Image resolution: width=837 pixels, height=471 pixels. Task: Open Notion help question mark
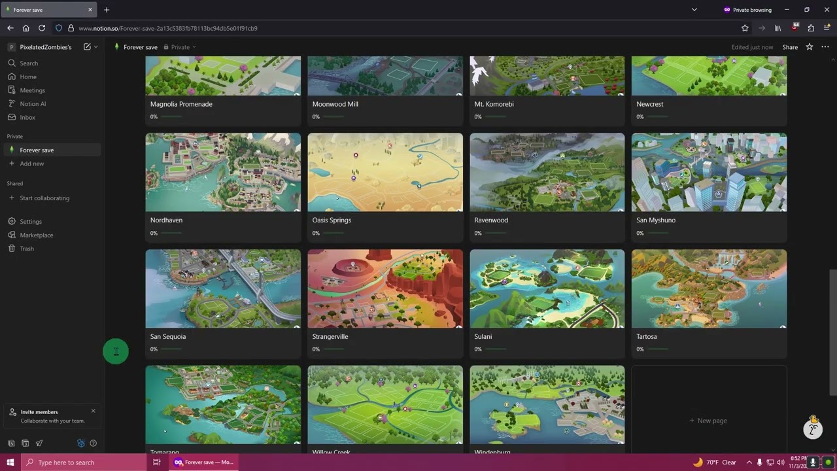click(x=93, y=443)
